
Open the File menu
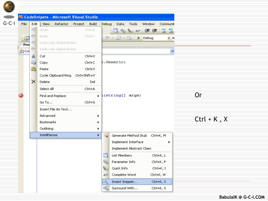(x=24, y=24)
